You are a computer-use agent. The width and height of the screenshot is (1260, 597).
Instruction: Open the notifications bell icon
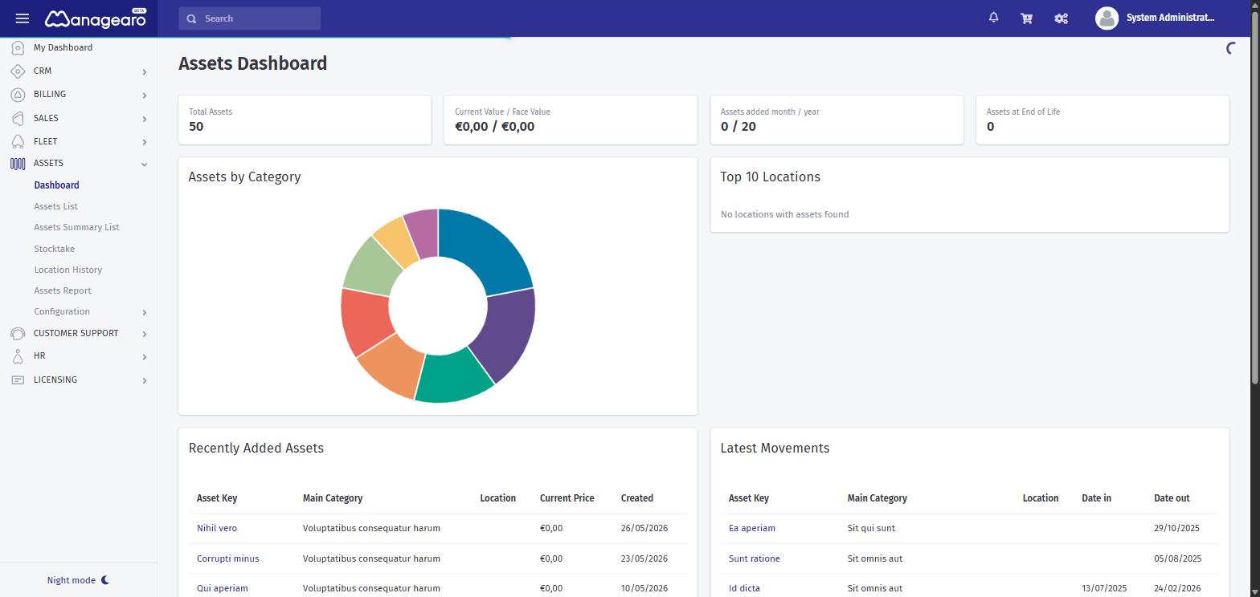[994, 18]
